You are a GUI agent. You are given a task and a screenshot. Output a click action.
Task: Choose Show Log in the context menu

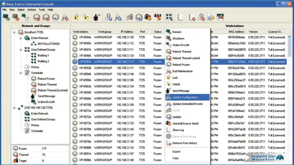point(187,130)
